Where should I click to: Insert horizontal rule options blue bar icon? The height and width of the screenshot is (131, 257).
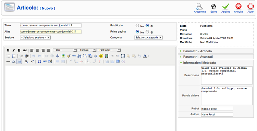tap(45, 62)
